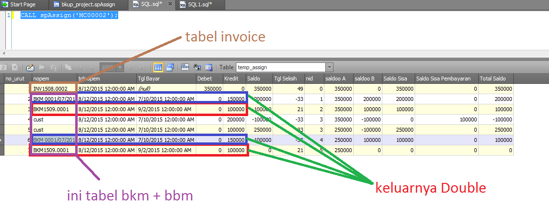Click the Tgl Selisih column header

288,79
